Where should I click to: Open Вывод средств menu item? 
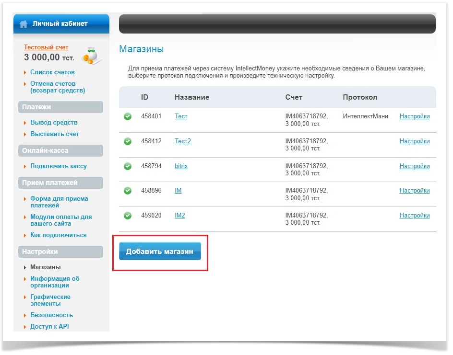tap(54, 123)
